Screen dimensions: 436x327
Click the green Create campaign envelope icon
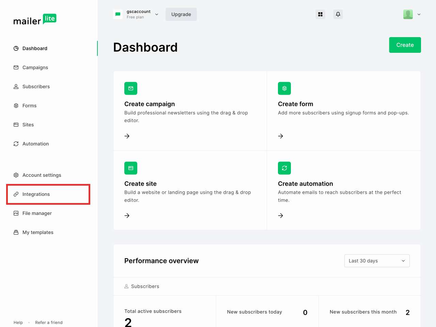tap(131, 88)
